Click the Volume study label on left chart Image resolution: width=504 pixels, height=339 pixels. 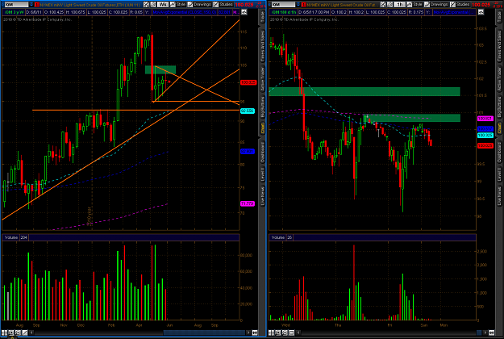[x=11, y=237]
